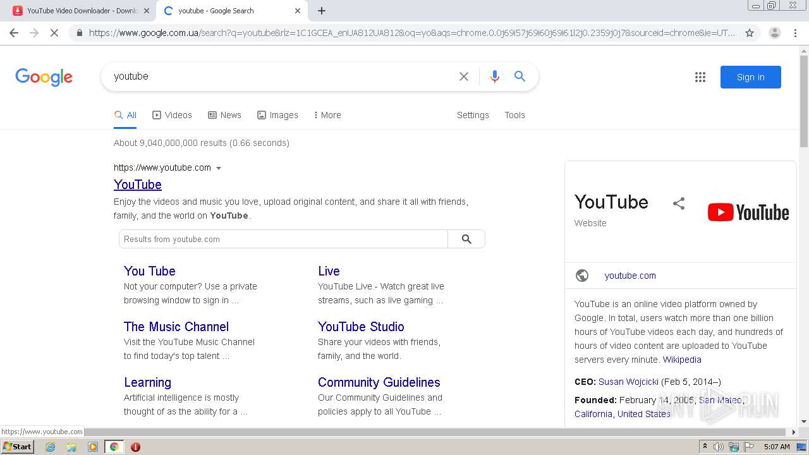Switch to the News tab
Image resolution: width=809 pixels, height=455 pixels.
point(224,115)
